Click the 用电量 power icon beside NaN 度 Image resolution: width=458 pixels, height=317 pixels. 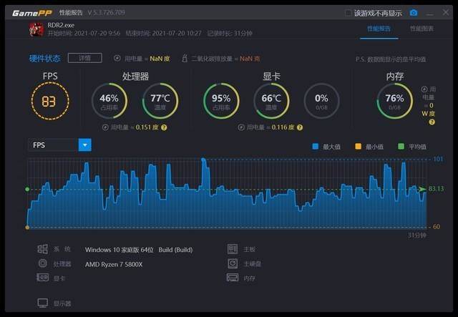[x=117, y=58]
